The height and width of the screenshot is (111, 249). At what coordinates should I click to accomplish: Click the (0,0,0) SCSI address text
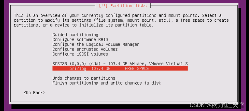78,63
